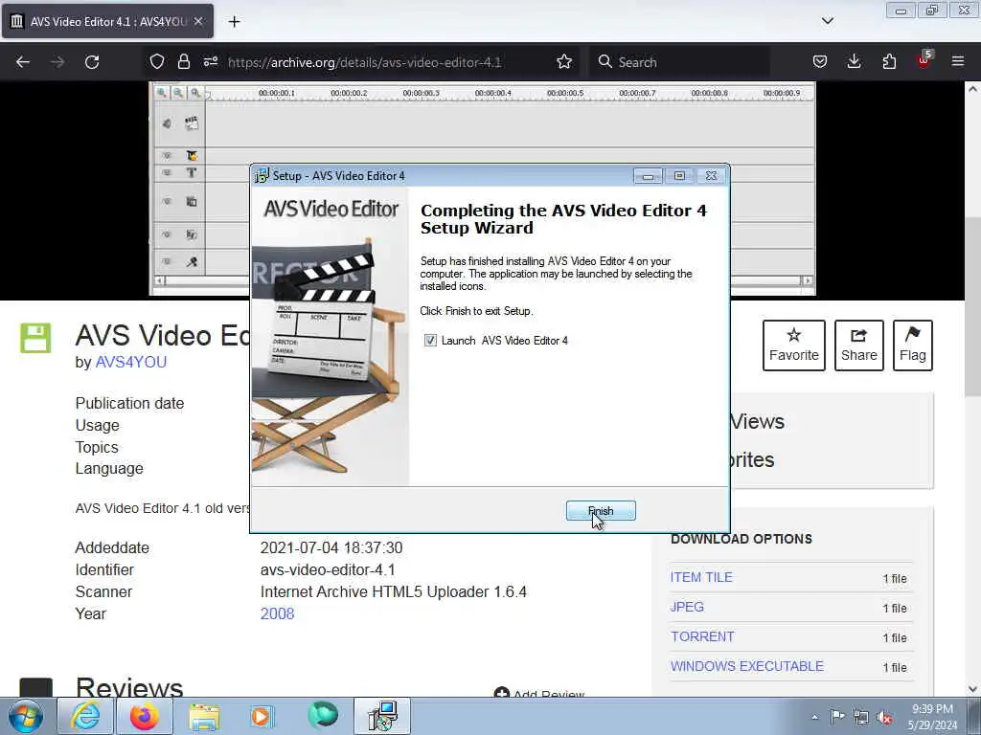Screen dimensions: 981x735
Task: Click the archive.org URL address field
Action: pos(365,62)
